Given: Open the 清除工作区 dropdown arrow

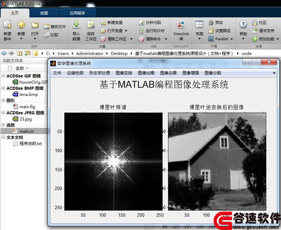Looking at the screenshot, I should point(131,39).
